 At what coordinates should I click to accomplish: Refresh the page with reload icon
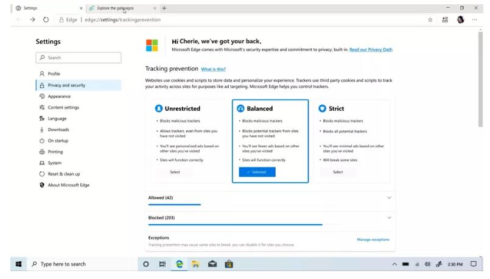46,19
